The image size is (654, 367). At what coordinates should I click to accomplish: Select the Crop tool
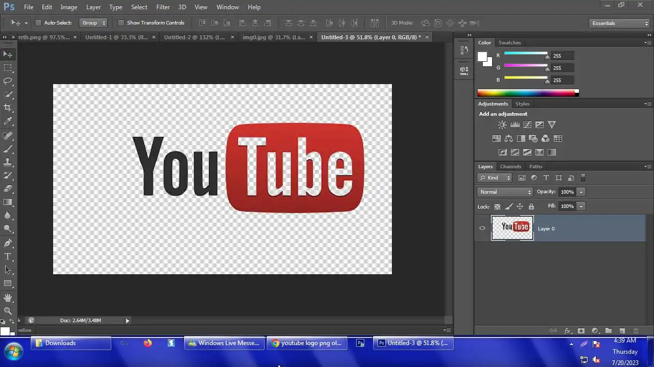8,108
